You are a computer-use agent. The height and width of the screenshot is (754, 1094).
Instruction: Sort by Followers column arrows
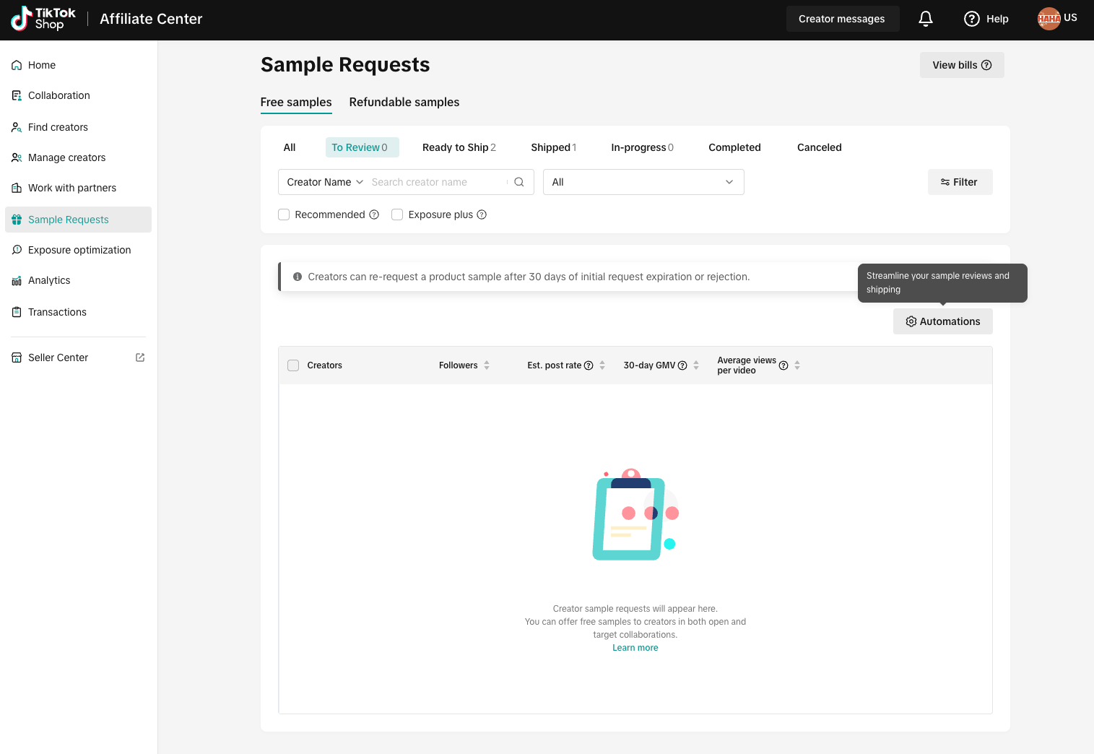pyautogui.click(x=487, y=365)
